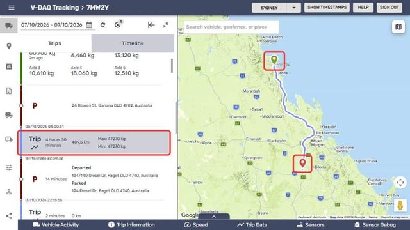Click the V-DAQ Tracking breadcrumb link
Viewport: 410px width, 230px height.
(x=54, y=8)
